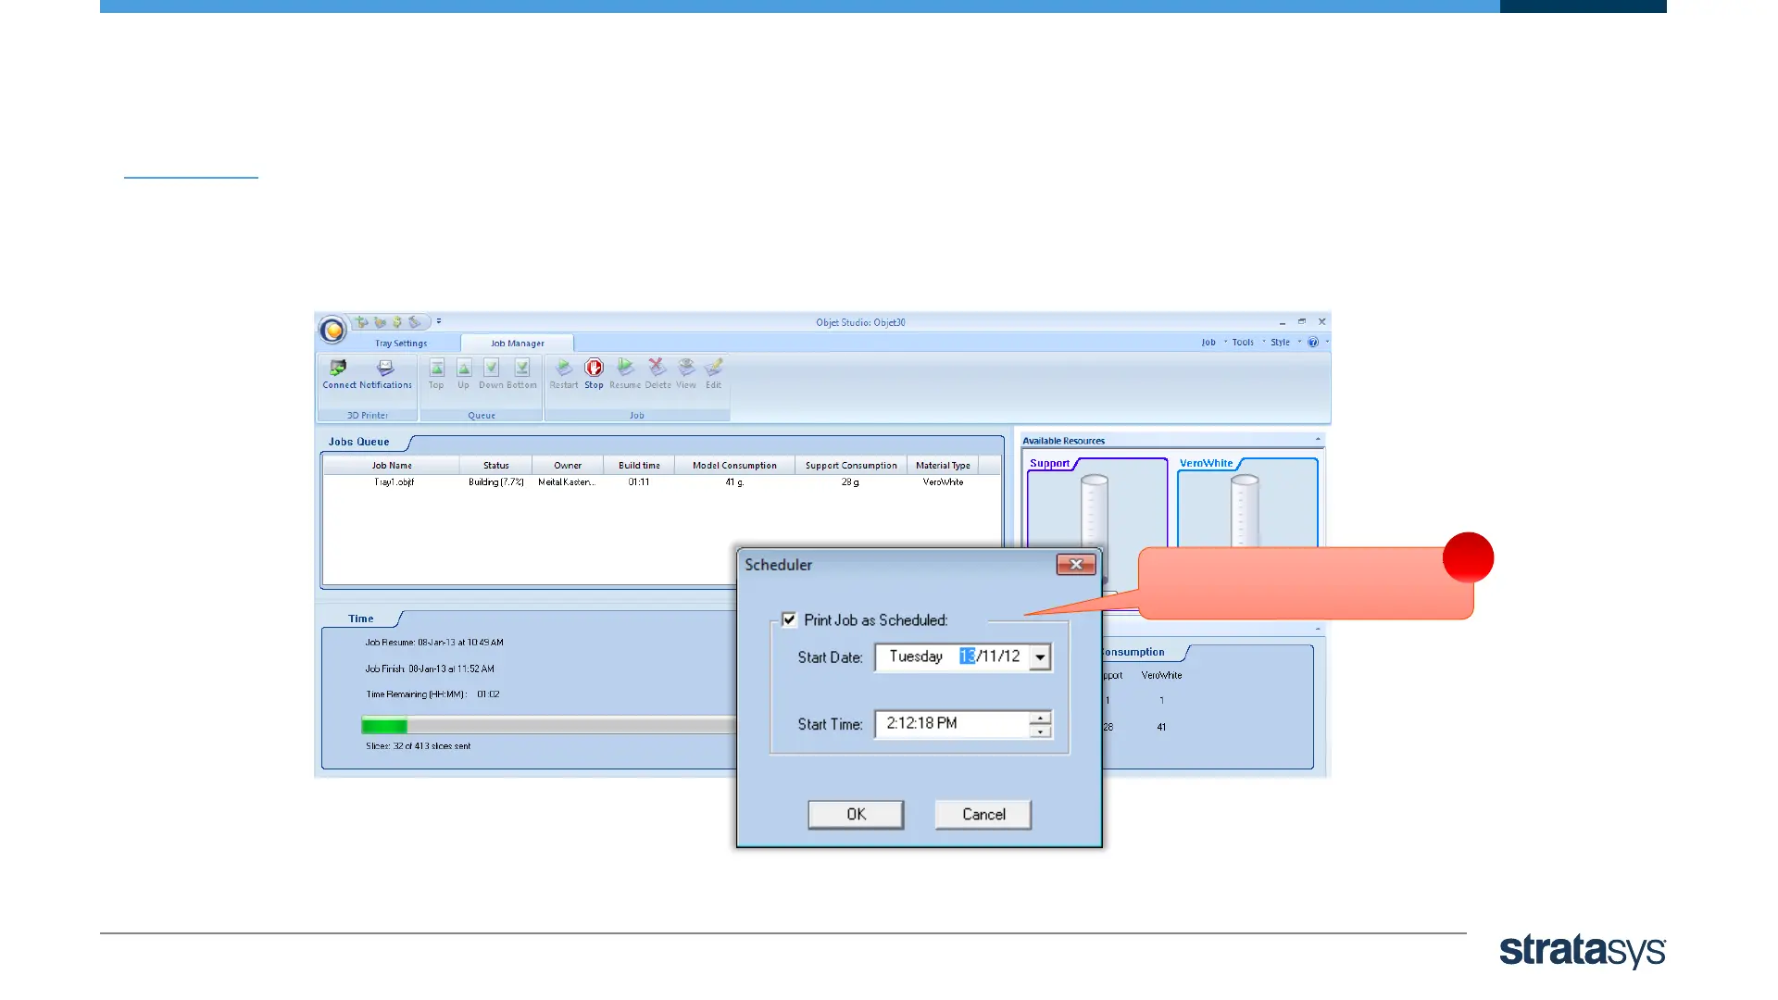Click the Stop job icon

[594, 369]
